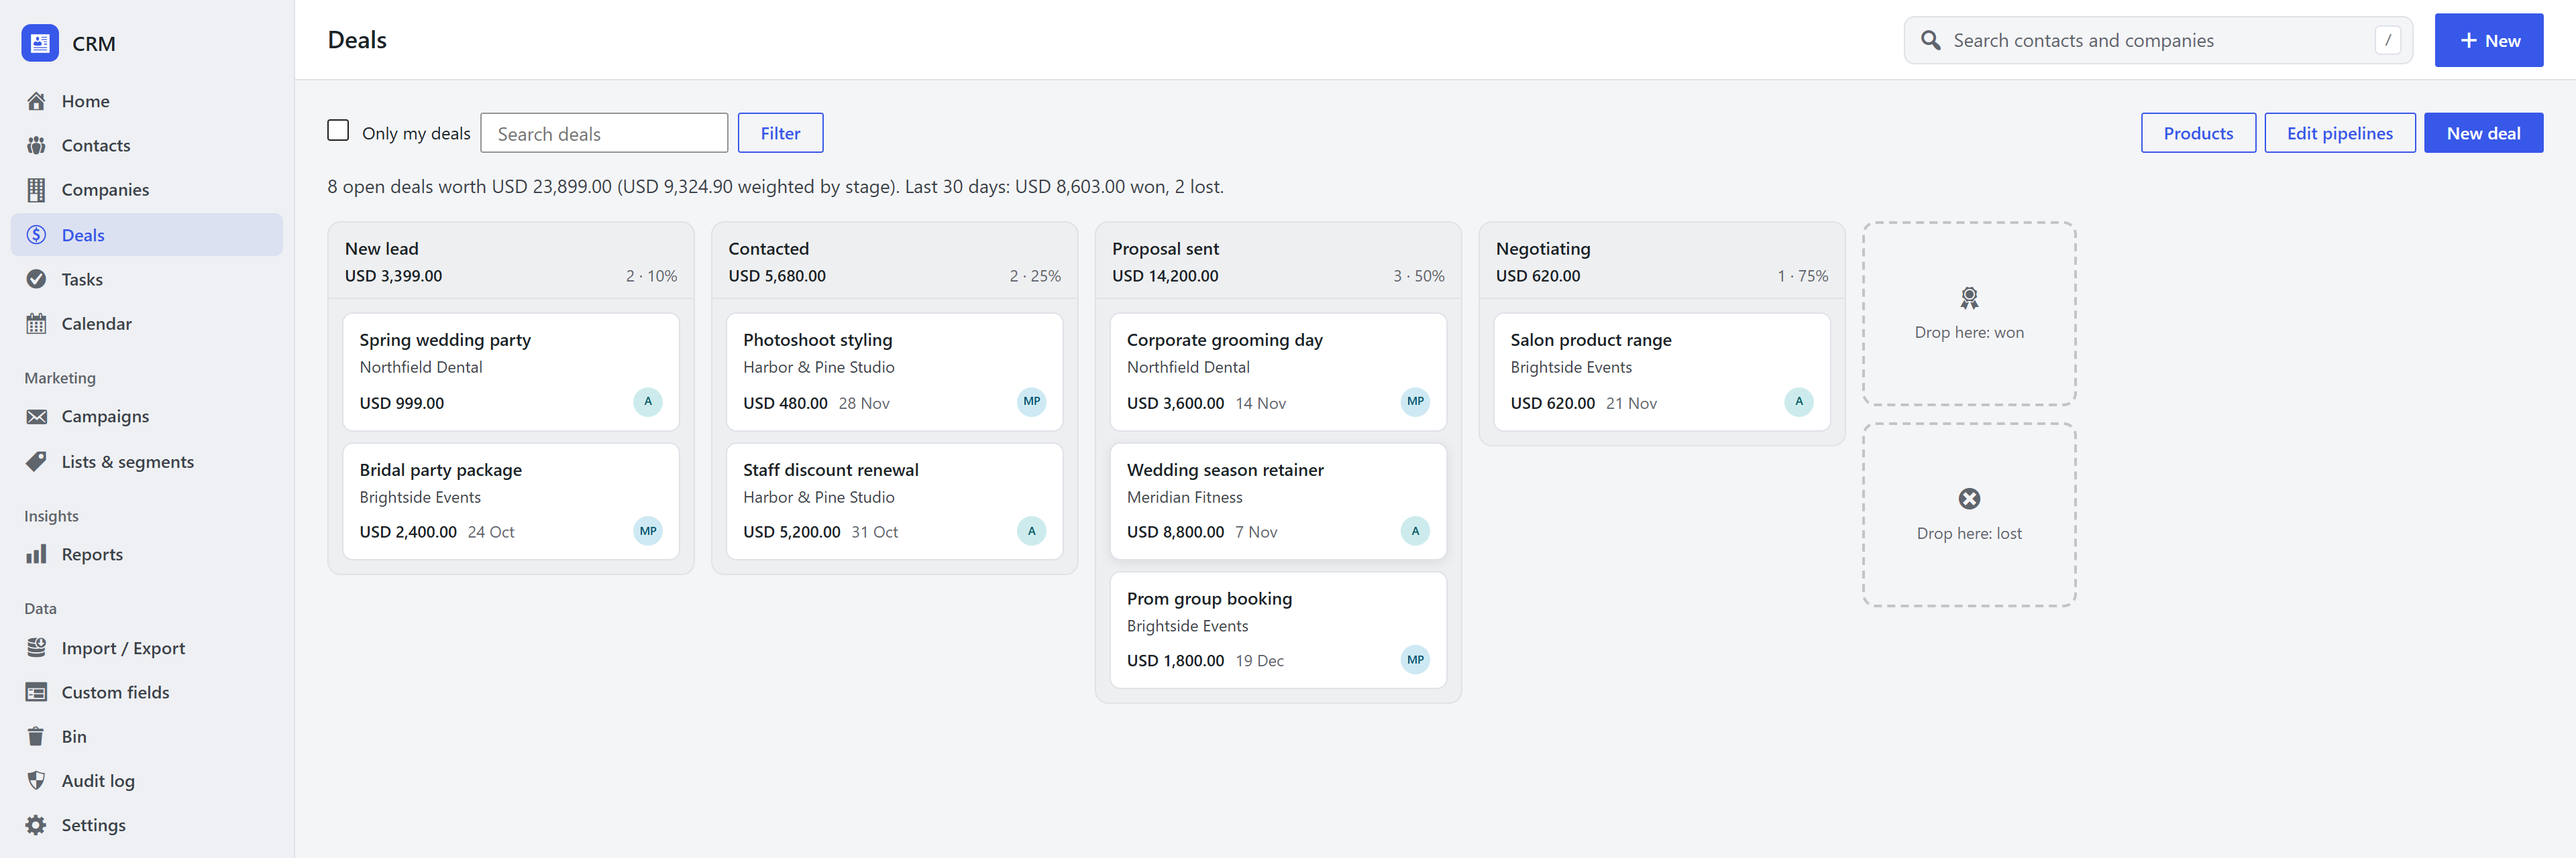Click owner avatar on Staff discount renewal
This screenshot has width=2576, height=858.
(x=1031, y=532)
